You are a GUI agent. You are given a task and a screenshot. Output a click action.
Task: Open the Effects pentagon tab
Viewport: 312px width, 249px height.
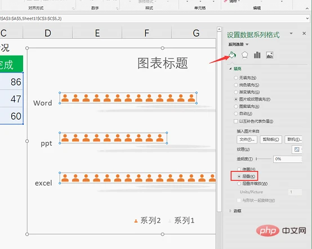244,55
